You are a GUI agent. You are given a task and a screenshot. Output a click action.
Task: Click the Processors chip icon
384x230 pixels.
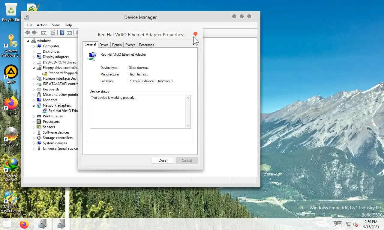tap(39, 122)
